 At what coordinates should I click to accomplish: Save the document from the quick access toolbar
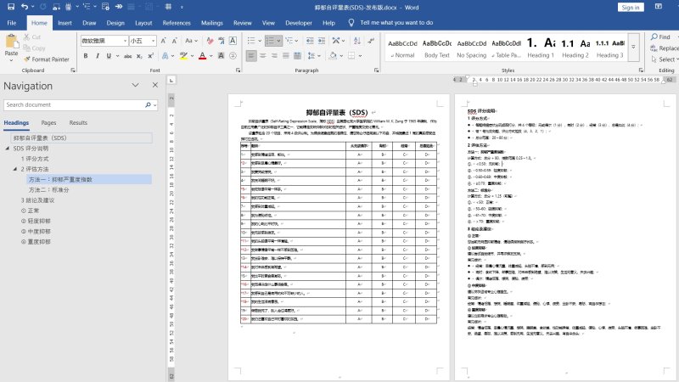(x=11, y=7)
